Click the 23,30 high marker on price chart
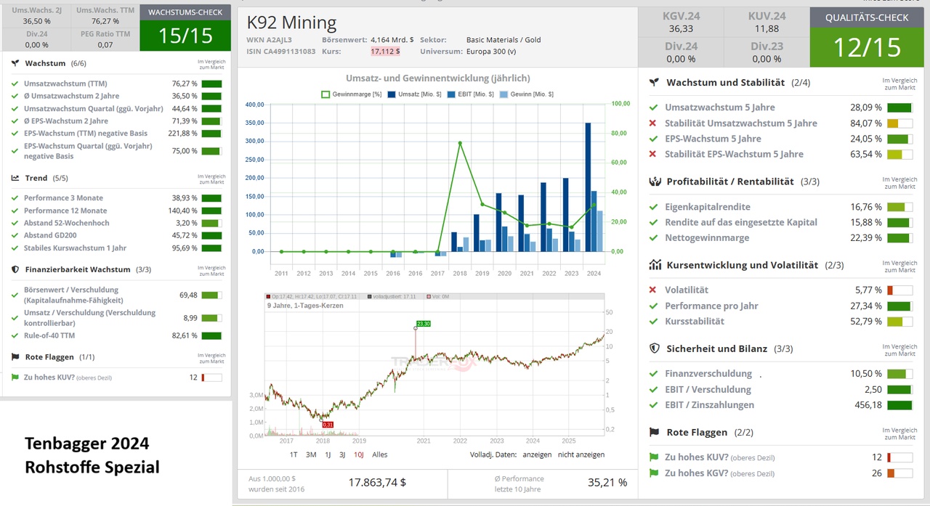This screenshot has width=930, height=506. coord(424,324)
